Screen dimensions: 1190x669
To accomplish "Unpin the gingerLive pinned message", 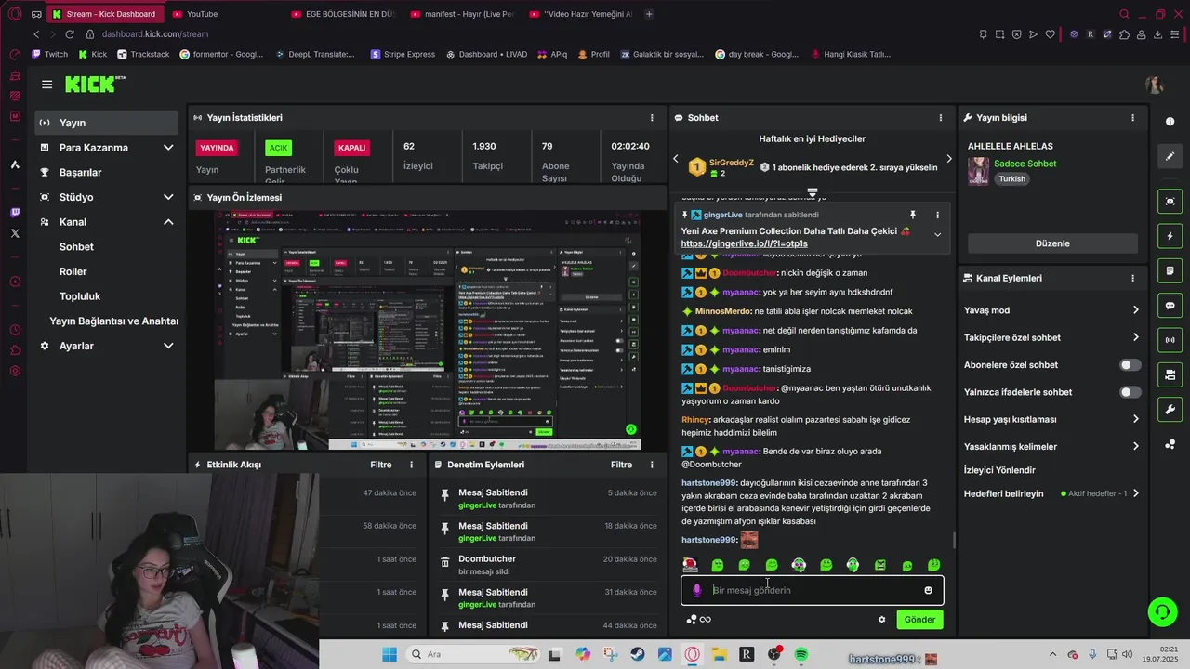I will (913, 215).
